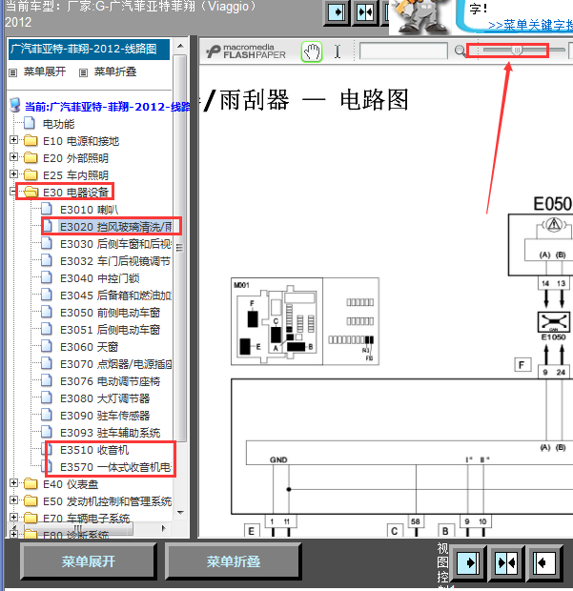Open E3570 一体式收音机 entry

point(115,467)
